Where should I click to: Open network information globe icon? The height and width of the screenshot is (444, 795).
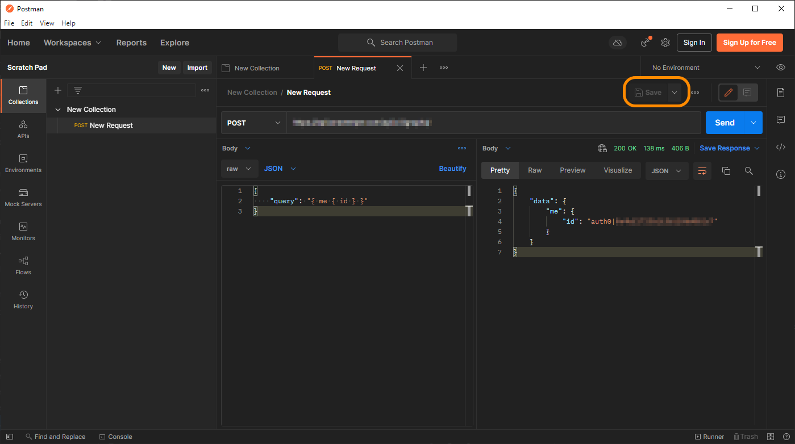pyautogui.click(x=602, y=148)
